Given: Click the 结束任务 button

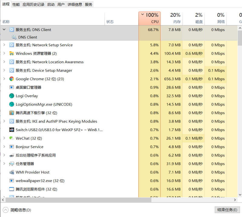Looking at the screenshot, I should (227, 210).
